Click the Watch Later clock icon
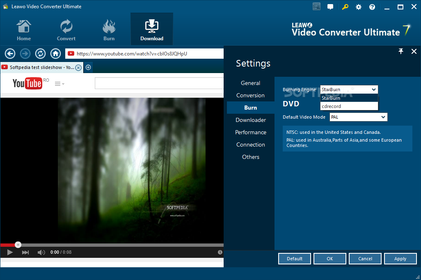The image size is (421, 280). pyautogui.click(x=220, y=252)
